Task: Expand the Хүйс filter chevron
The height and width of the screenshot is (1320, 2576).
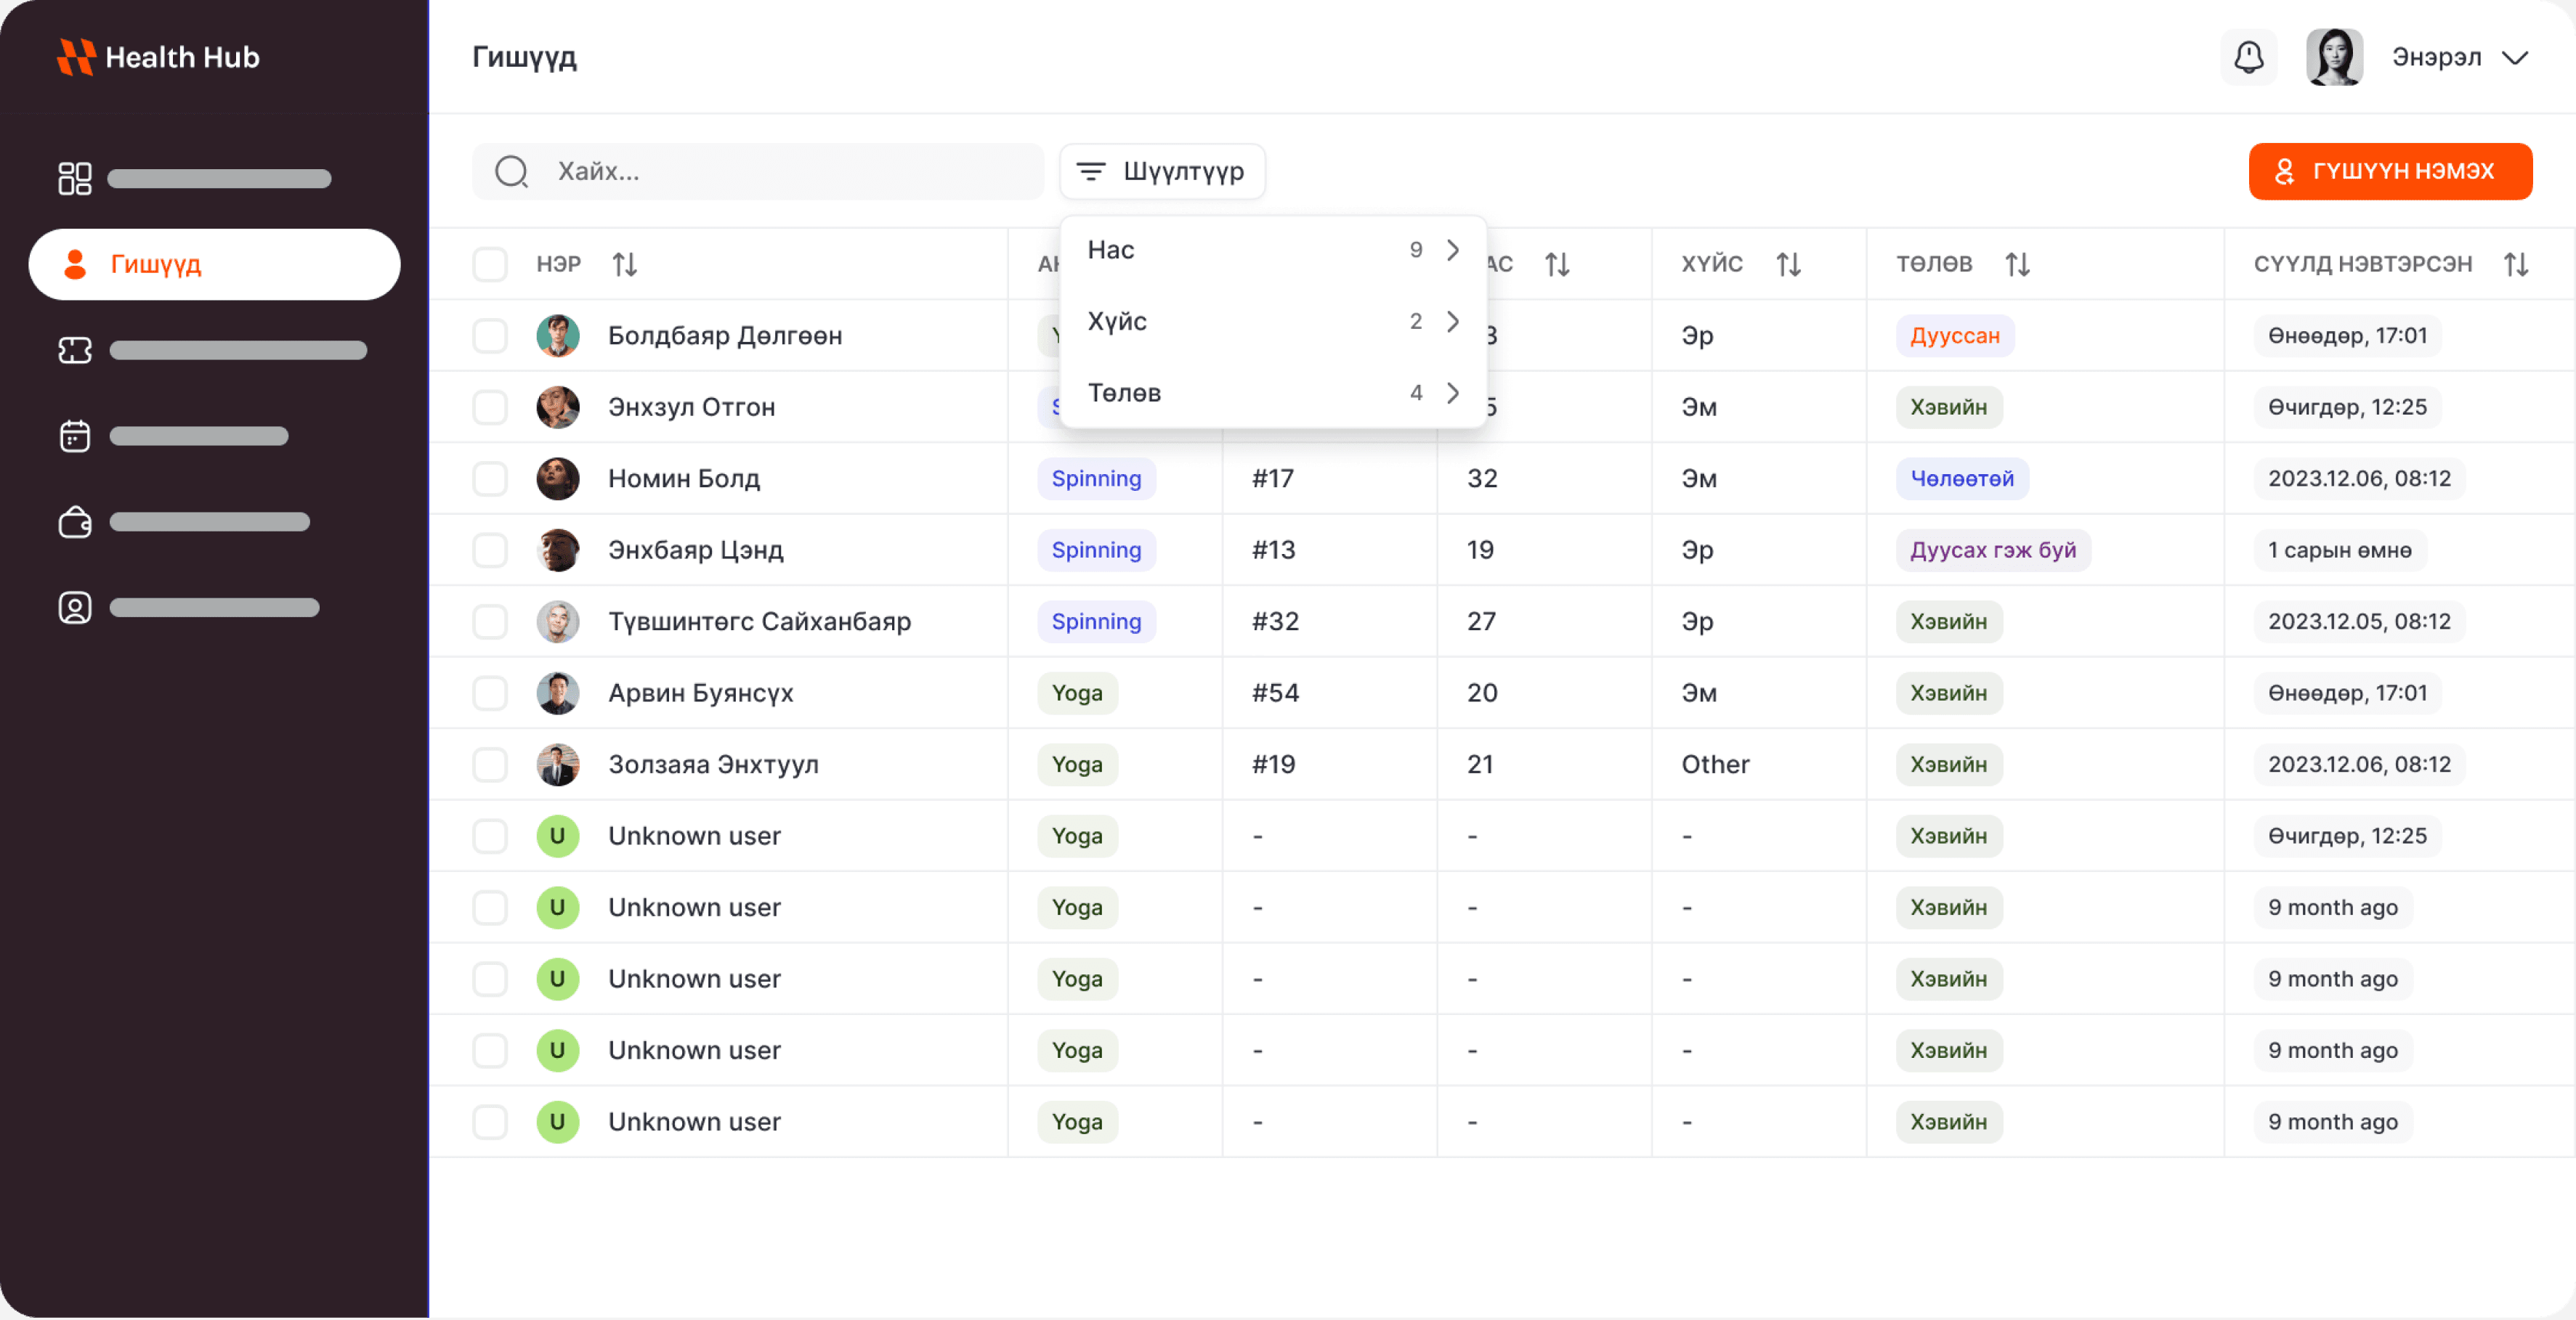Action: (x=1453, y=322)
